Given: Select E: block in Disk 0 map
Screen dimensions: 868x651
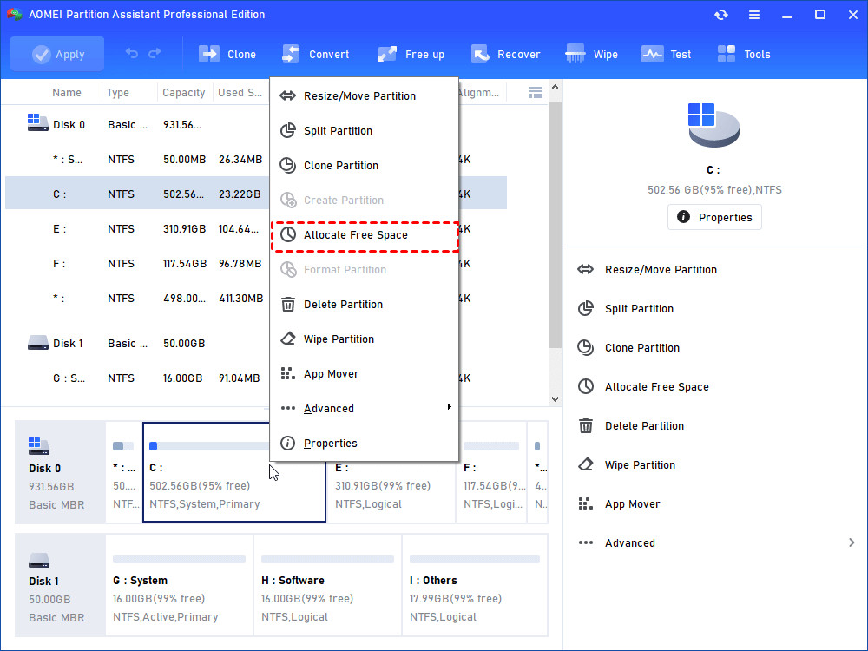Looking at the screenshot, I should pyautogui.click(x=391, y=472).
